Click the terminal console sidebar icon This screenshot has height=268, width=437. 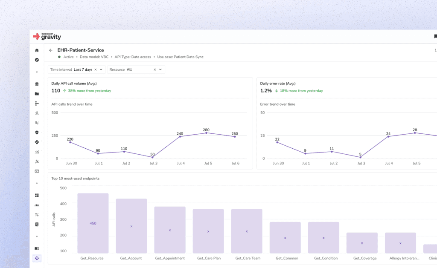coord(37,171)
